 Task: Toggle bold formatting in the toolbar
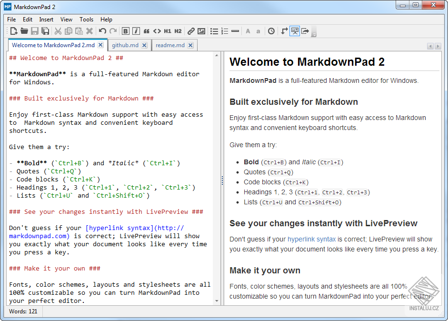(x=125, y=31)
